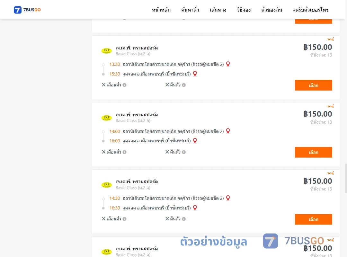Click the เลื่อนตั๋ว info icon on the 14:00 trip
The image size is (347, 257).
125,152
